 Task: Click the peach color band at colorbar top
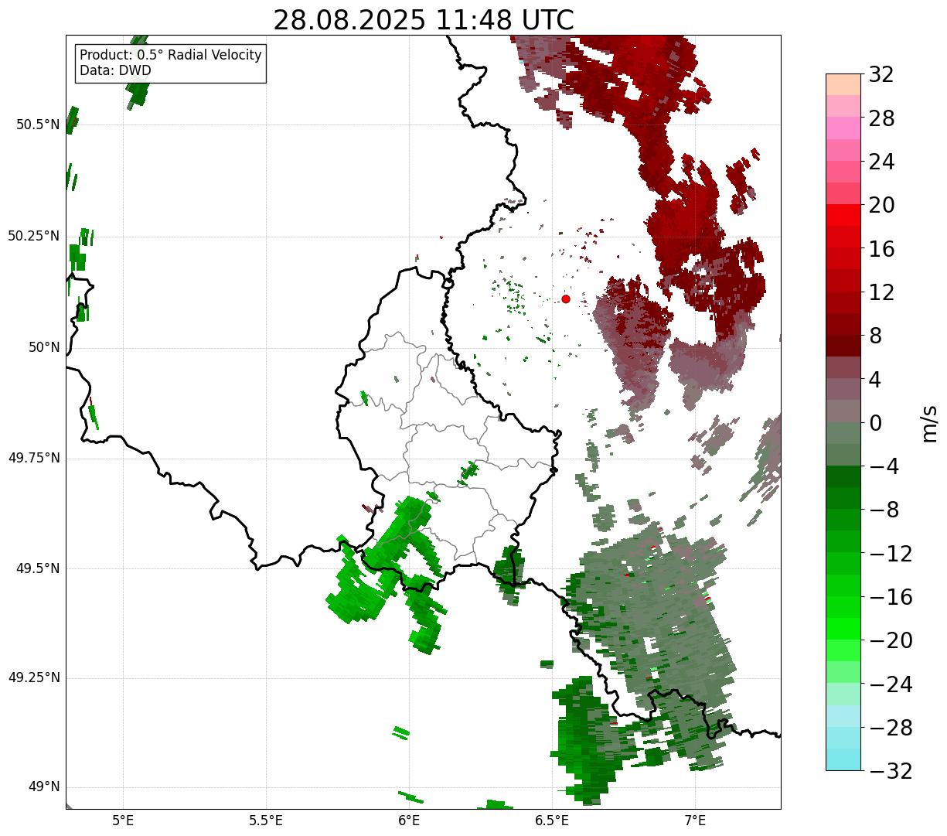tap(843, 84)
